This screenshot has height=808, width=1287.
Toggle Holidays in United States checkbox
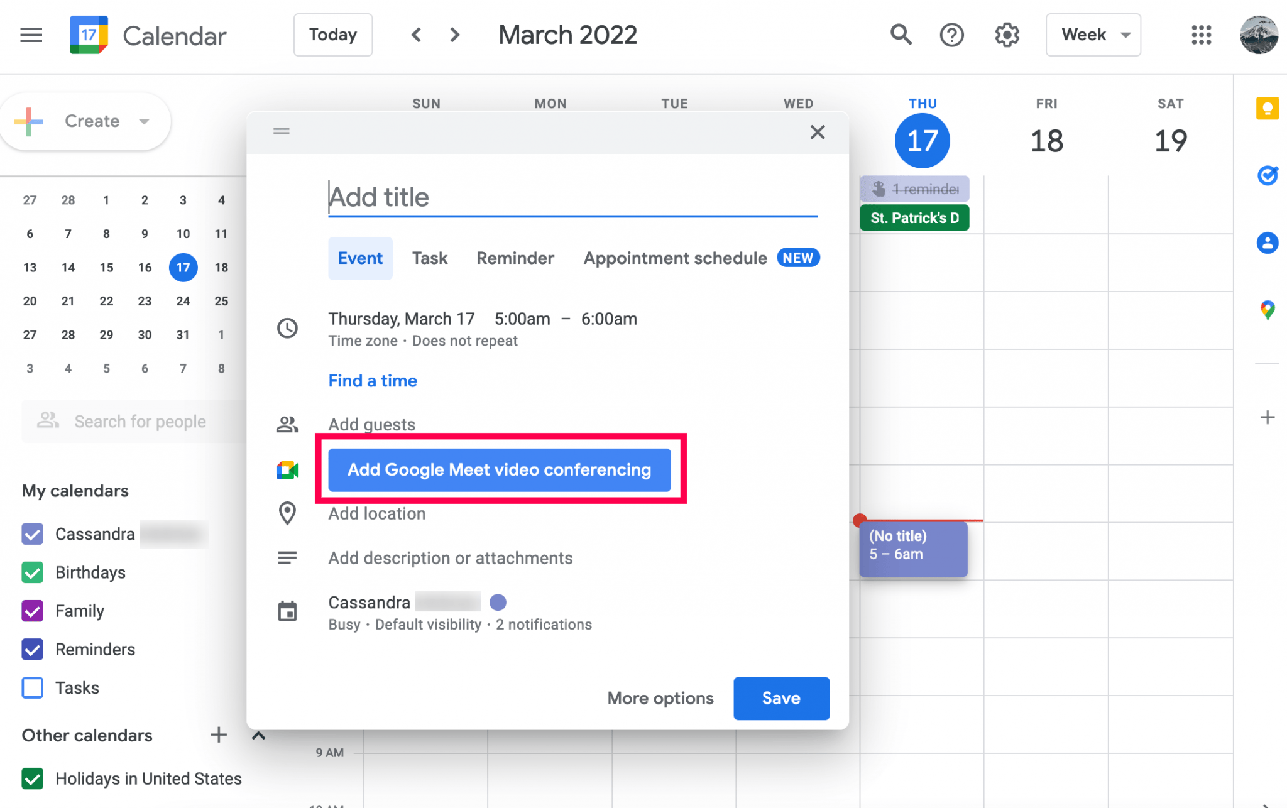(33, 779)
